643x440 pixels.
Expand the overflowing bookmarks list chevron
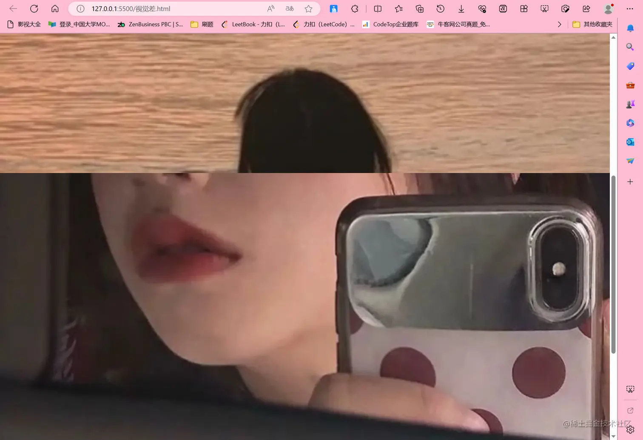pyautogui.click(x=559, y=24)
